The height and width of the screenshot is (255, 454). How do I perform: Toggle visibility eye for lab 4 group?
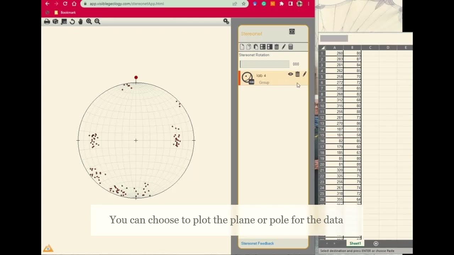[290, 74]
